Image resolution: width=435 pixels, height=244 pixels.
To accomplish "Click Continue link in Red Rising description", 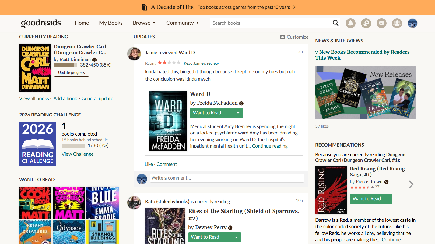I will coord(391,240).
